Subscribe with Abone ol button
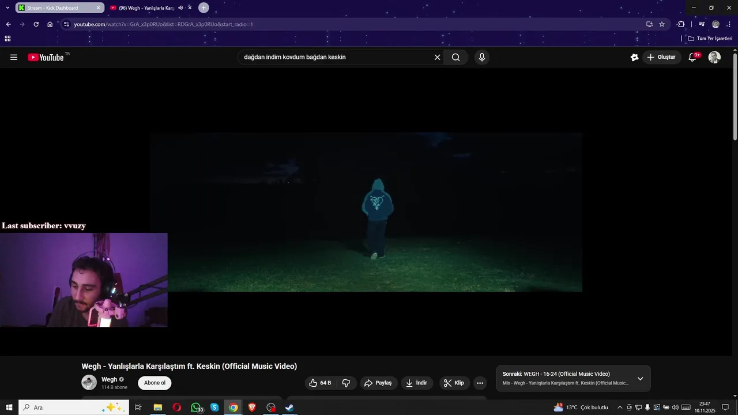 coord(155,383)
